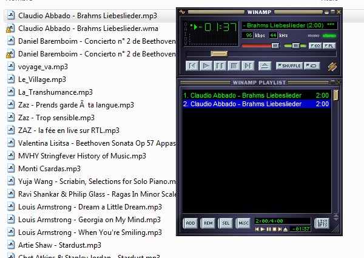Stop playback with the large Stop button
The height and width of the screenshot is (258, 364).
[234, 66]
